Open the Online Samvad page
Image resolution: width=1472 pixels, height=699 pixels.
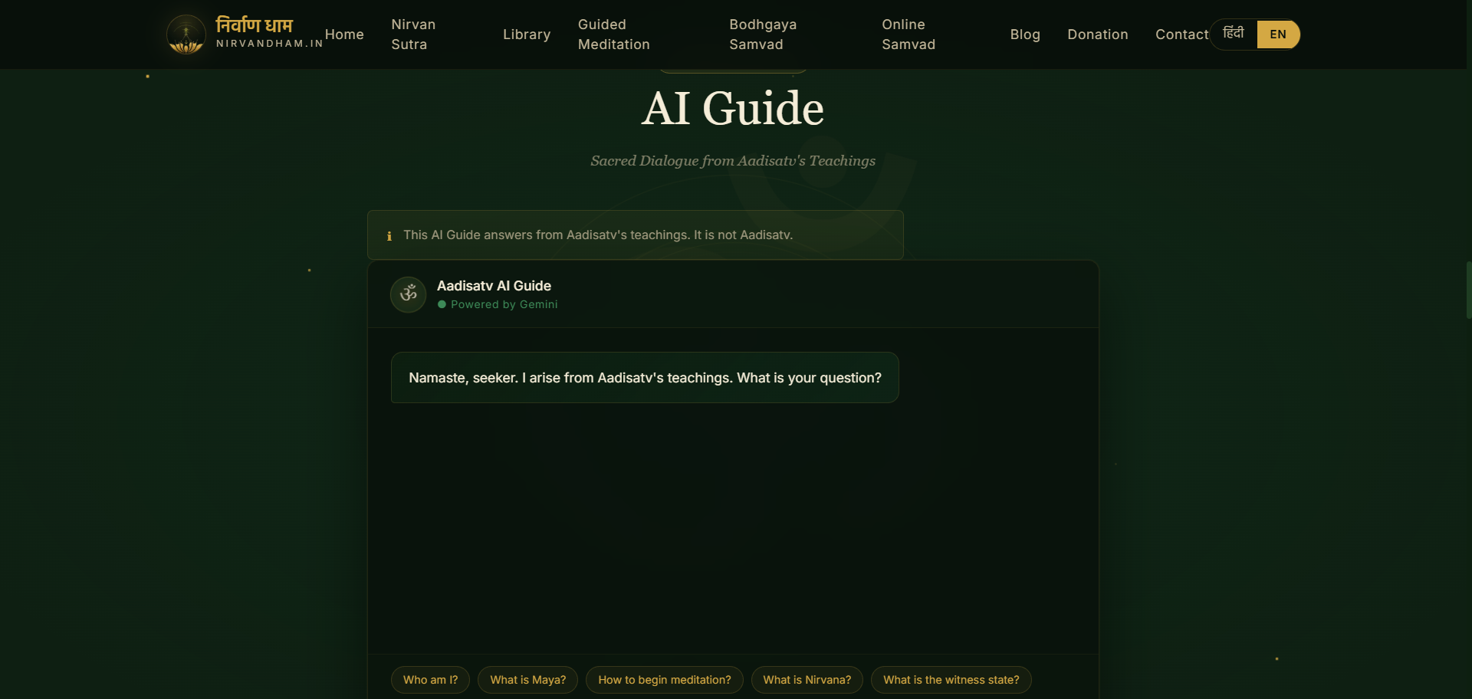[909, 34]
